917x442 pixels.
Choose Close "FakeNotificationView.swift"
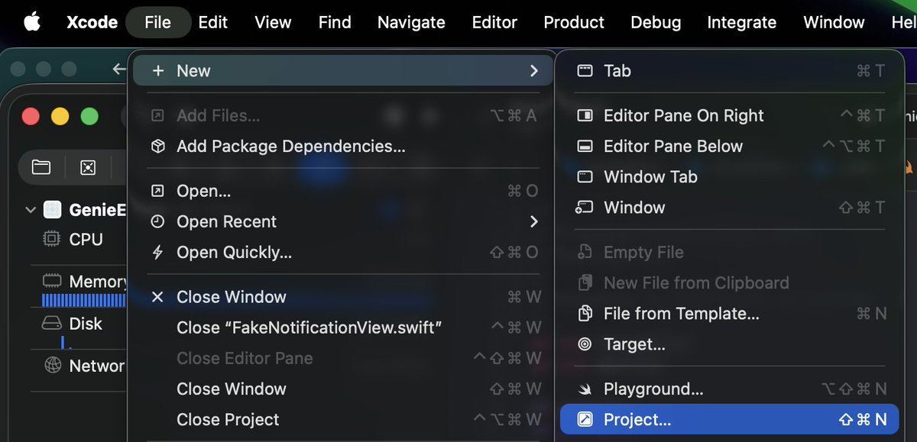(x=343, y=327)
